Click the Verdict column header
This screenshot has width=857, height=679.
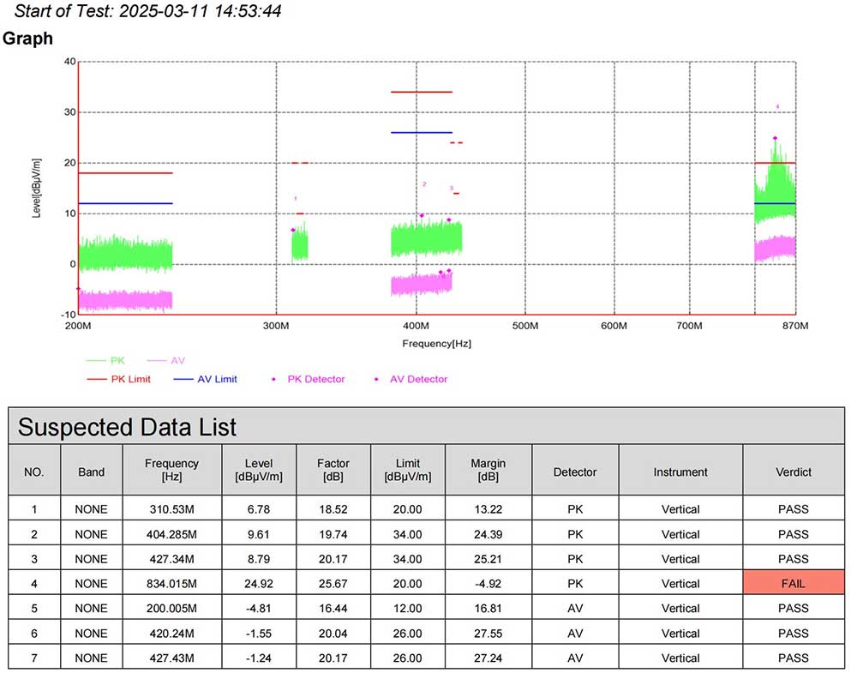coord(794,472)
